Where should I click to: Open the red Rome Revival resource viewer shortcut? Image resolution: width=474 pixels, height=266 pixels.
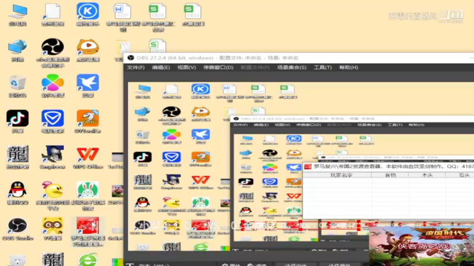tap(88, 231)
